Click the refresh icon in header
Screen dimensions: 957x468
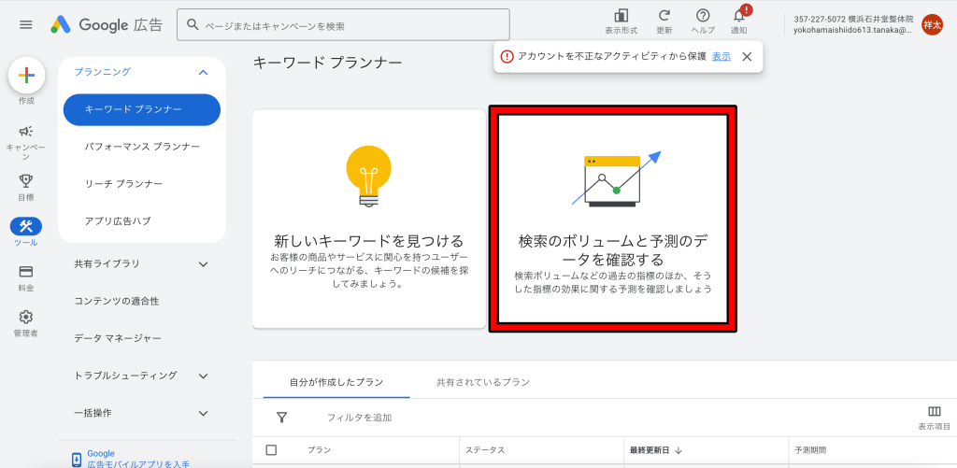[x=664, y=16]
